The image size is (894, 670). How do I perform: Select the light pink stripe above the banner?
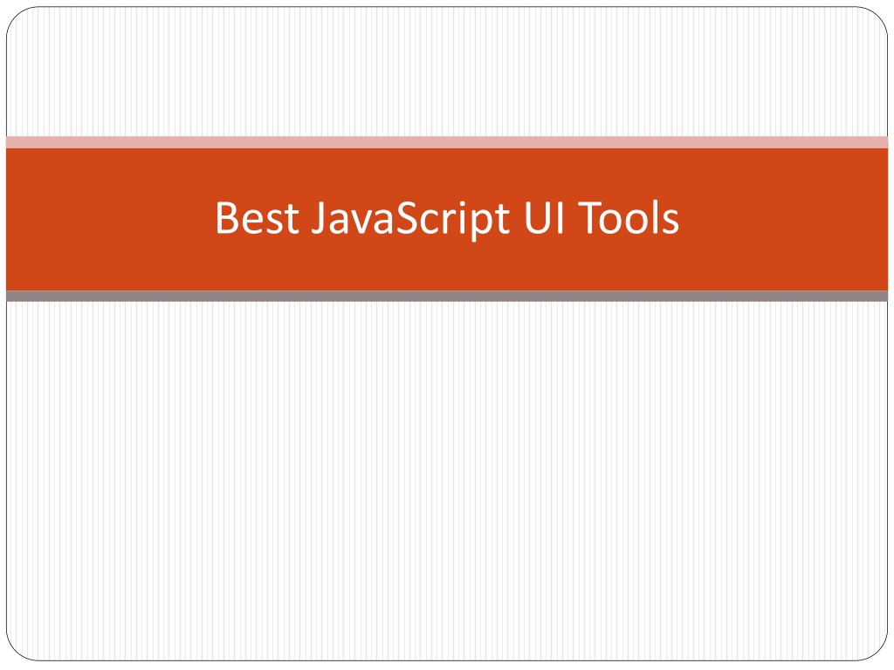(x=447, y=142)
